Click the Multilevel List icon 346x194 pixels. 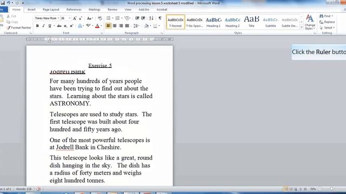click(127, 18)
